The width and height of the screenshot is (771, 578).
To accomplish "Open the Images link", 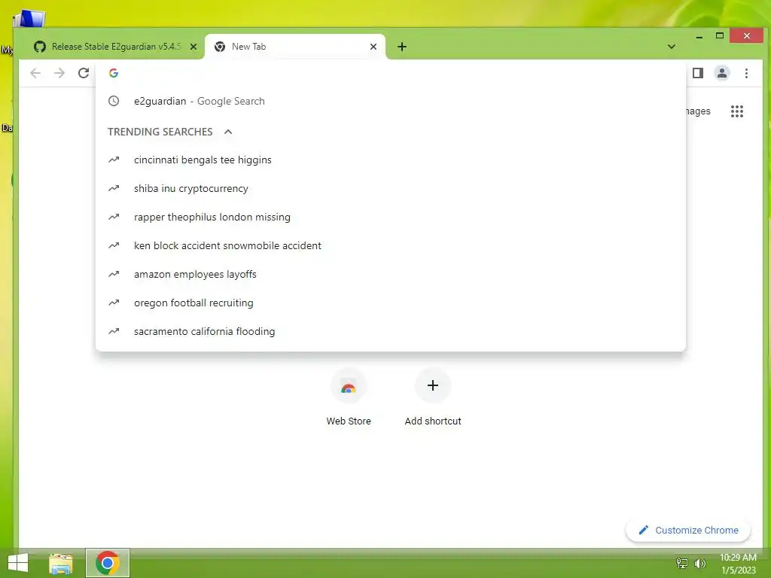I will pyautogui.click(x=698, y=111).
